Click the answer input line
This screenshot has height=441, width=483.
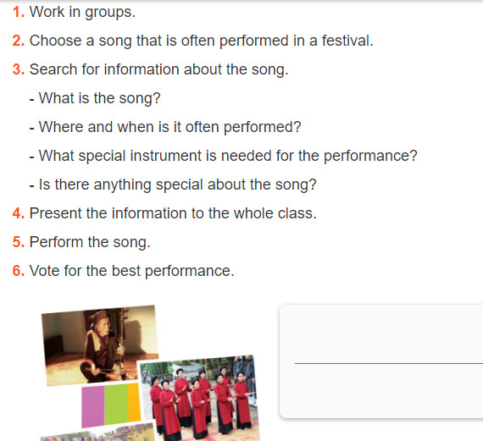point(389,363)
